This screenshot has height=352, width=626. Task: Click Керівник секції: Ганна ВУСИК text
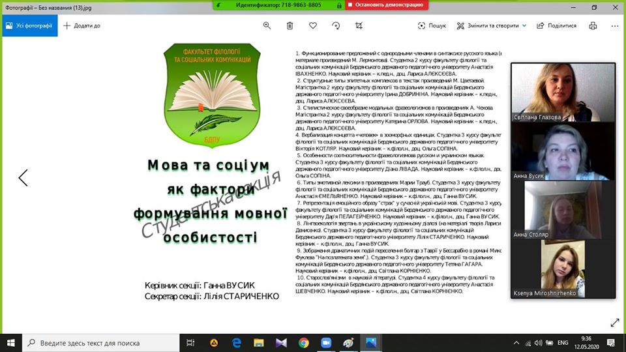(200, 286)
